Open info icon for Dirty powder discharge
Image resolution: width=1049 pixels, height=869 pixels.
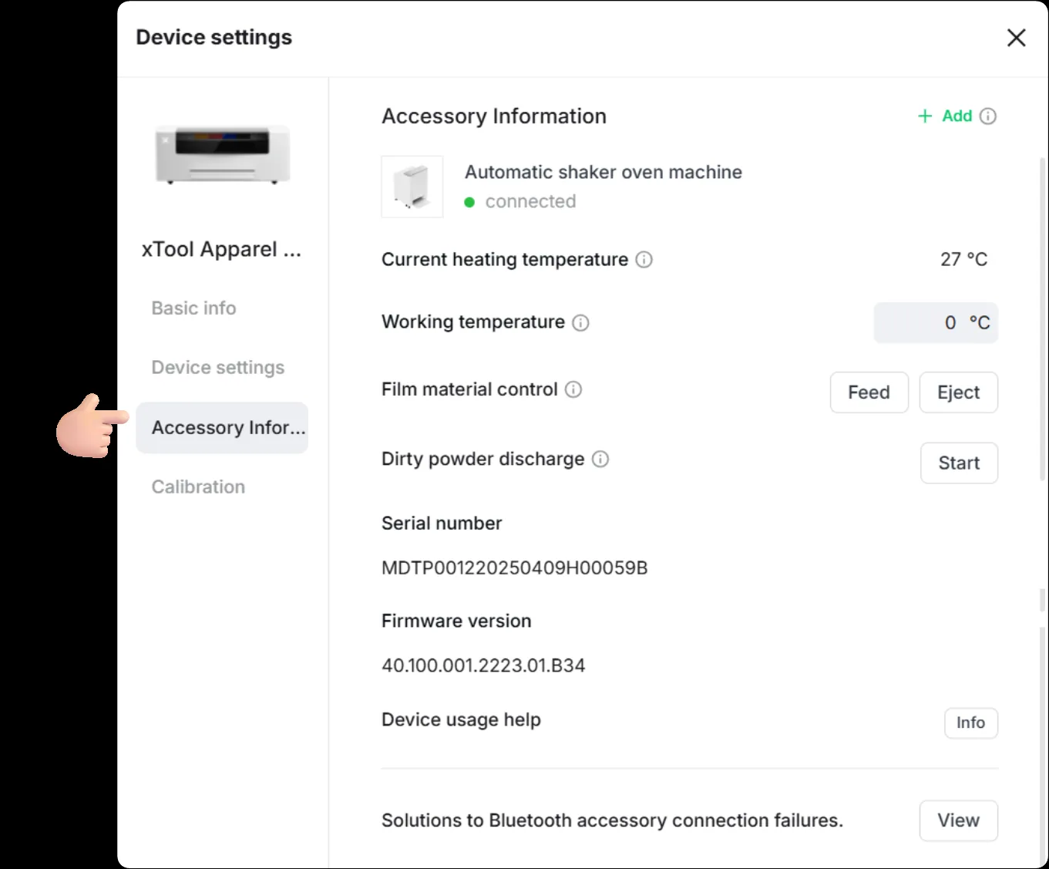600,460
